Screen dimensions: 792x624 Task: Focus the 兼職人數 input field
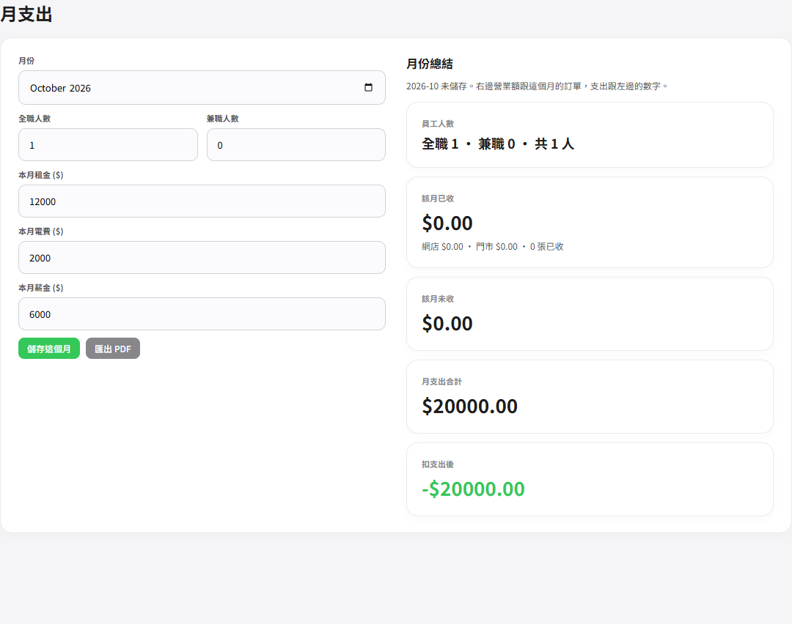pos(296,145)
